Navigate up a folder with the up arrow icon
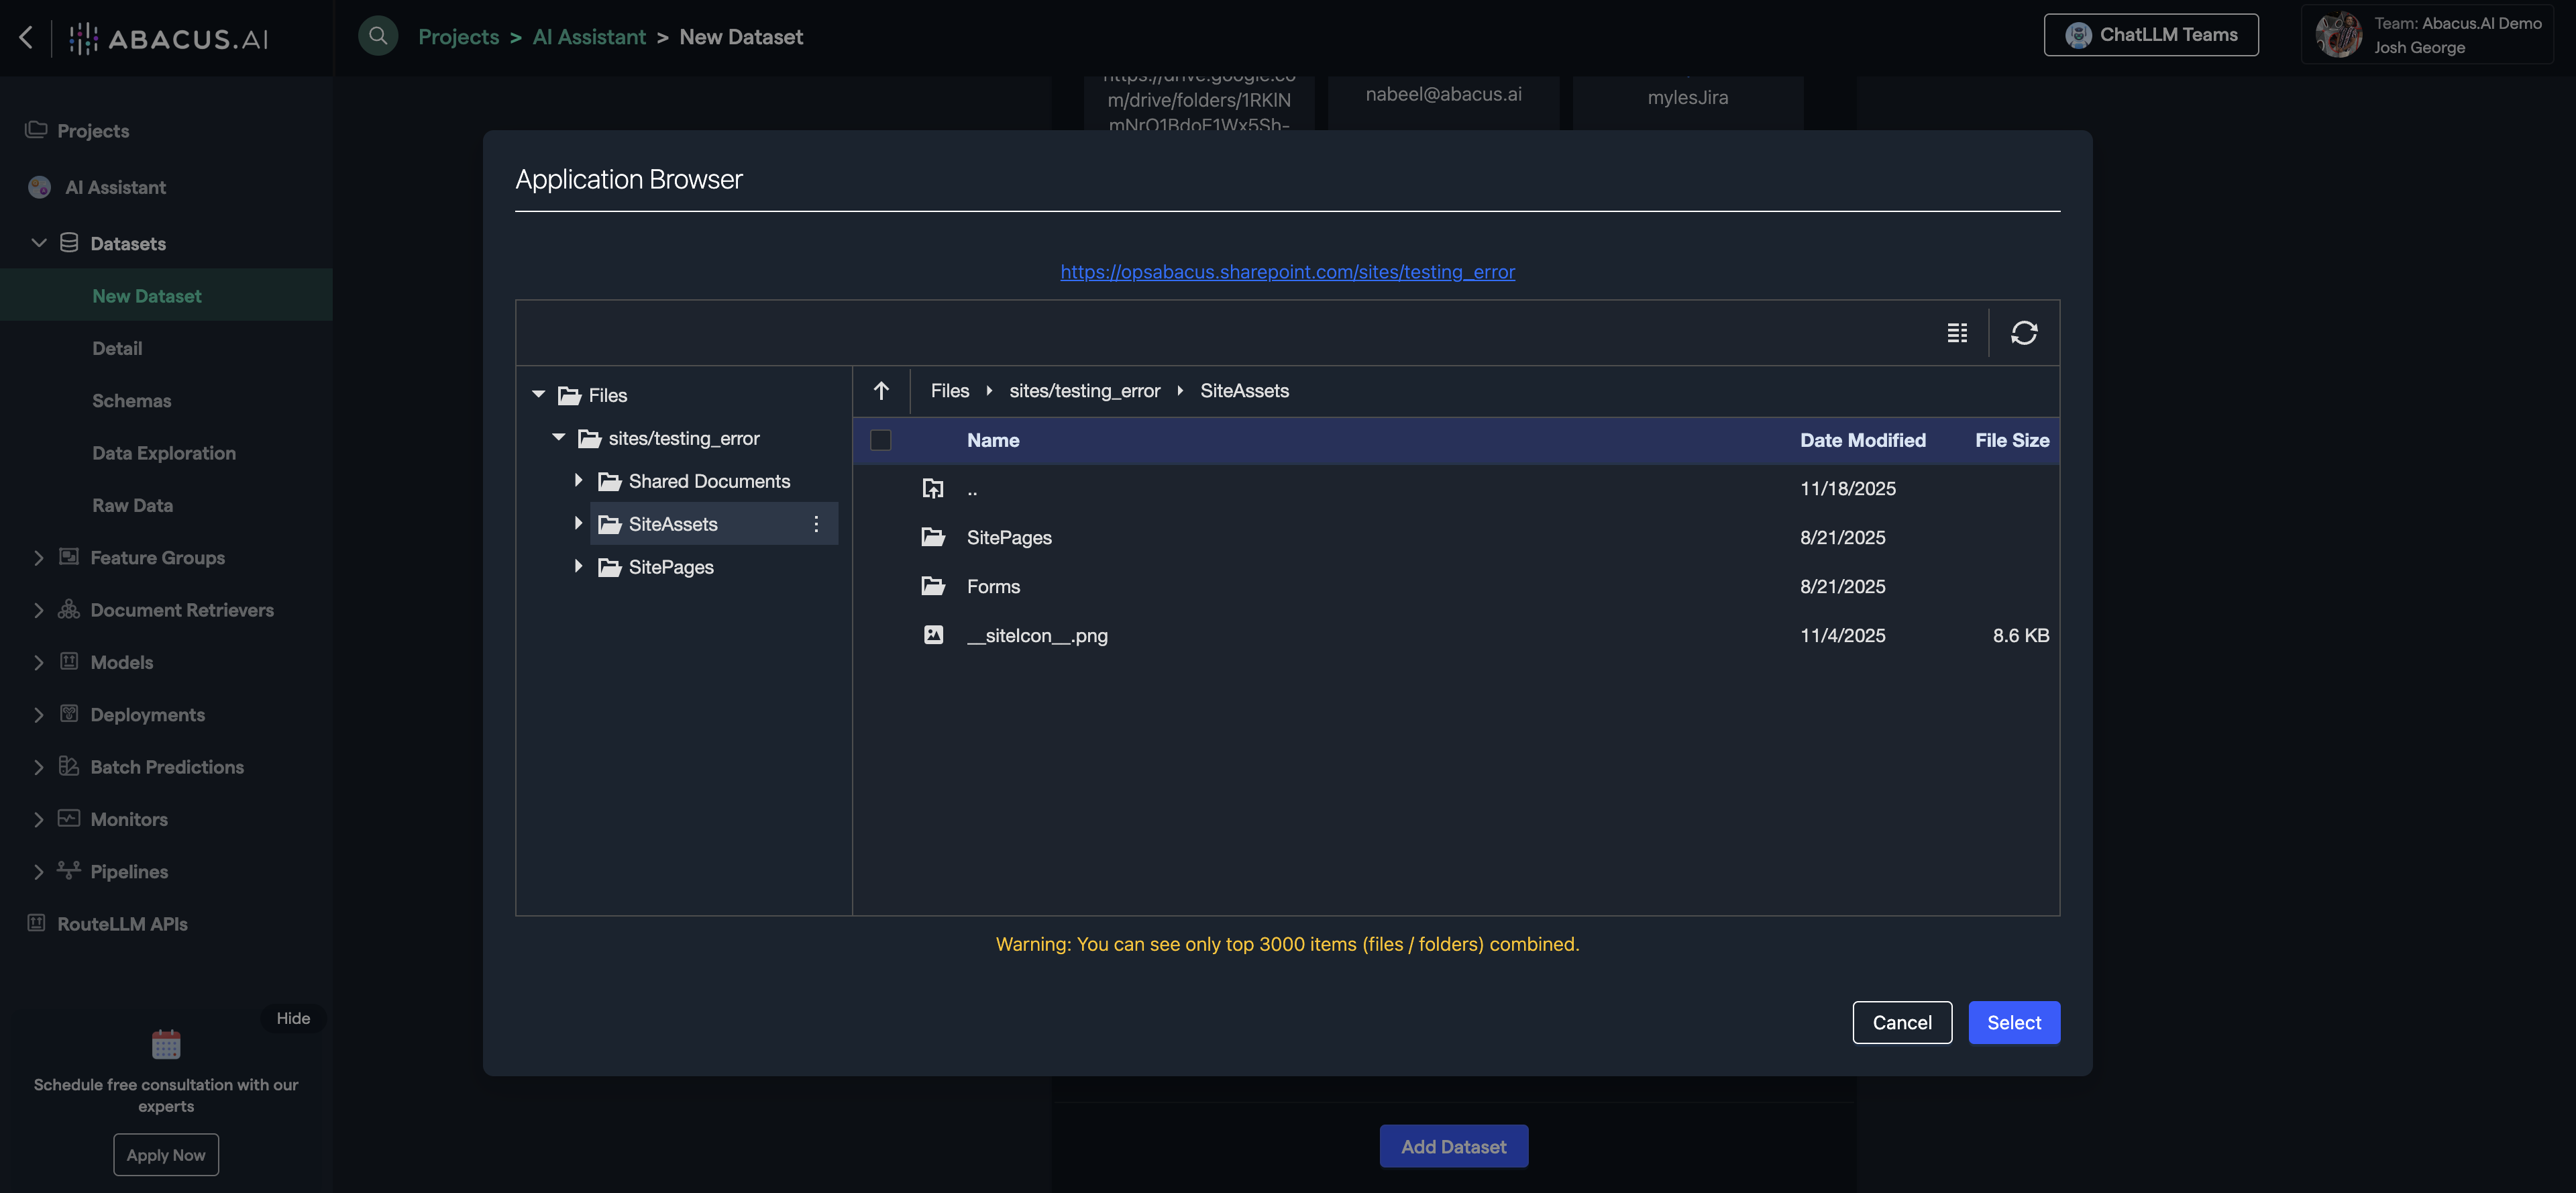The image size is (2576, 1193). point(881,390)
